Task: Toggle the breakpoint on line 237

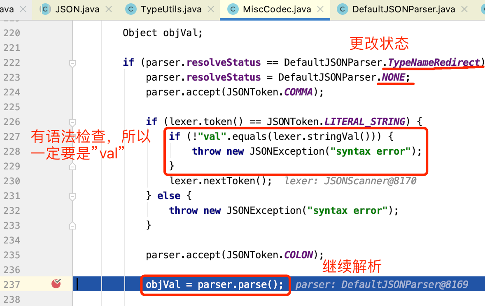Action: pos(56,283)
